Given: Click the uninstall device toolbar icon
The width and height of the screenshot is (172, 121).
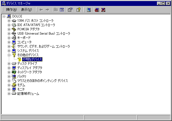Looking at the screenshot, I should click(x=103, y=10).
